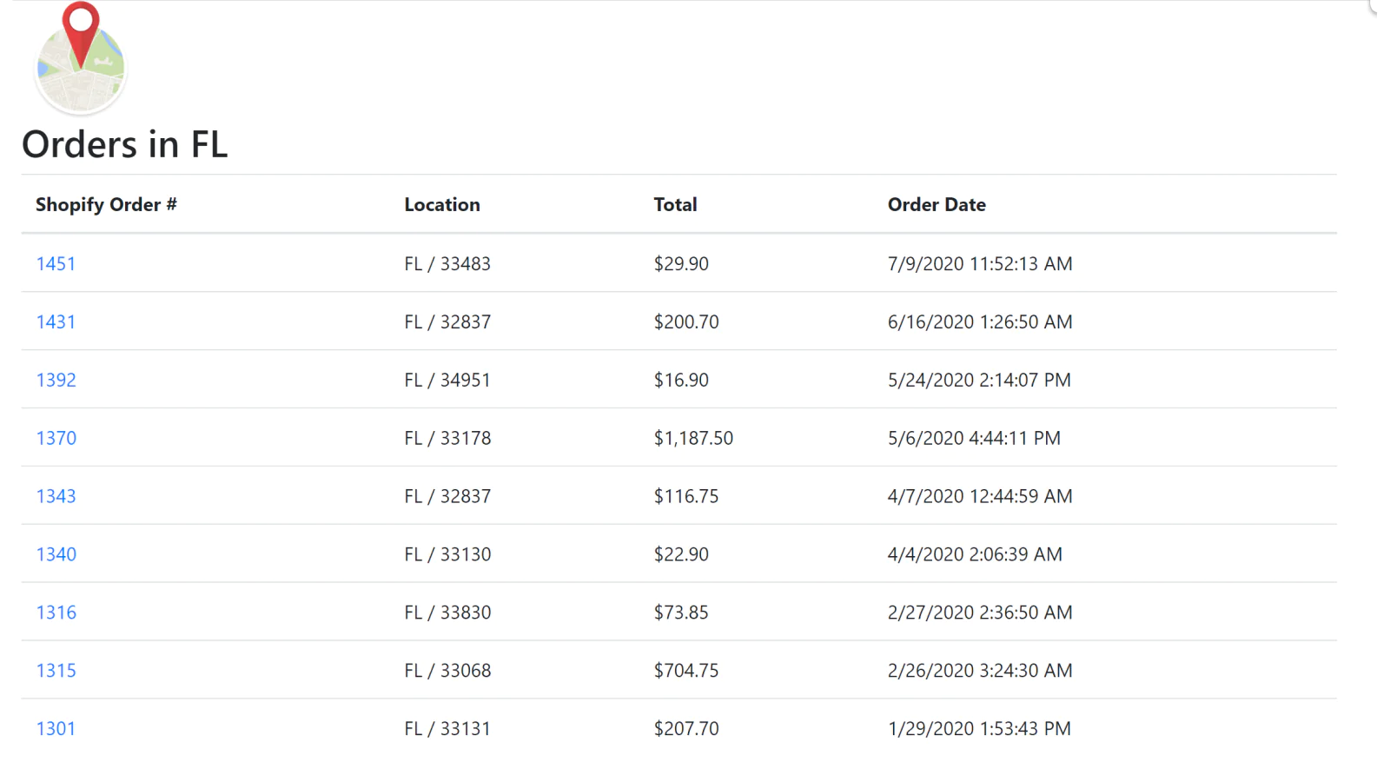Click date 4/4/2020 2:06:39 AM
Image resolution: width=1390 pixels, height=782 pixels.
975,554
